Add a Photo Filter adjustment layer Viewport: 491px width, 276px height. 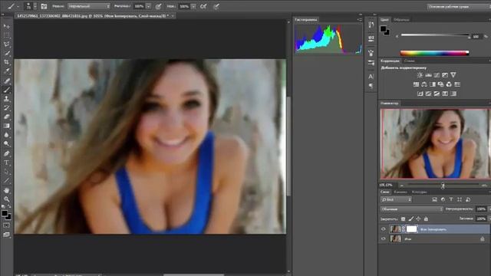click(440, 84)
